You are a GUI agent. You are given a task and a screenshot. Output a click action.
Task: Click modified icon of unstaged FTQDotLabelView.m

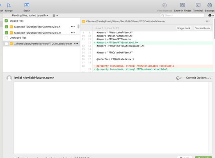pyautogui.click(x=11, y=44)
